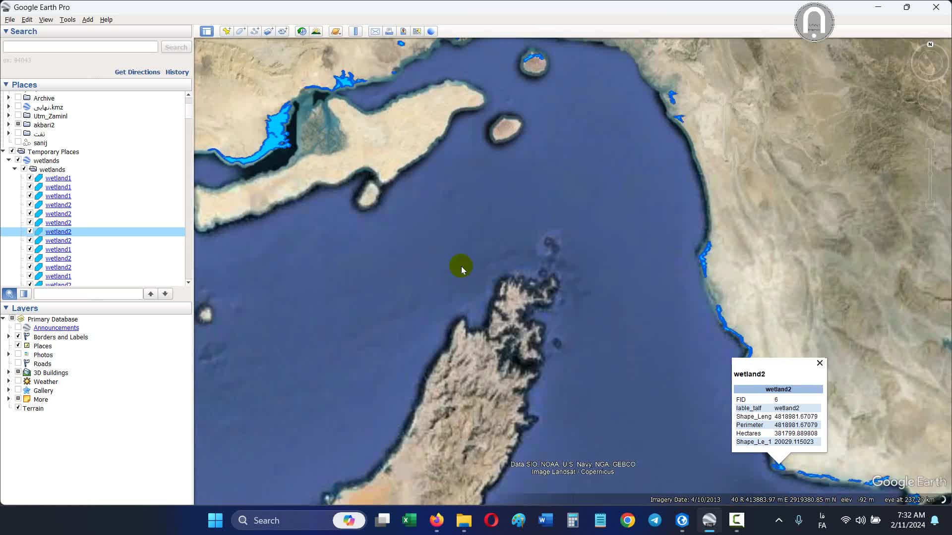Click the search text input field
The width and height of the screenshot is (952, 535).
point(80,47)
